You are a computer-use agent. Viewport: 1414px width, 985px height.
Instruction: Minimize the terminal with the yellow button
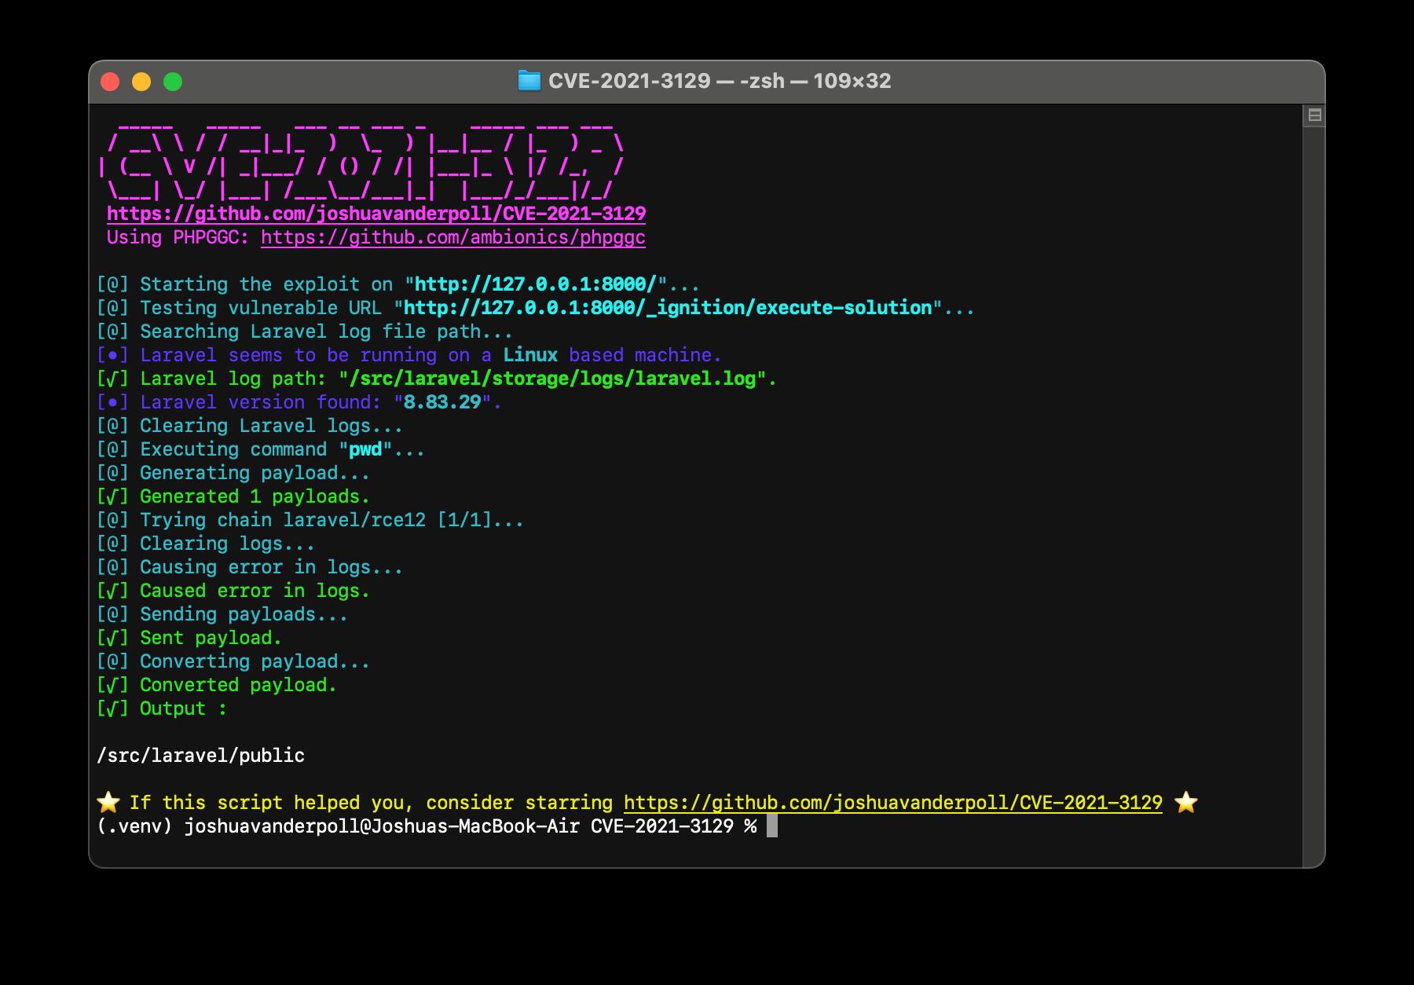click(141, 82)
